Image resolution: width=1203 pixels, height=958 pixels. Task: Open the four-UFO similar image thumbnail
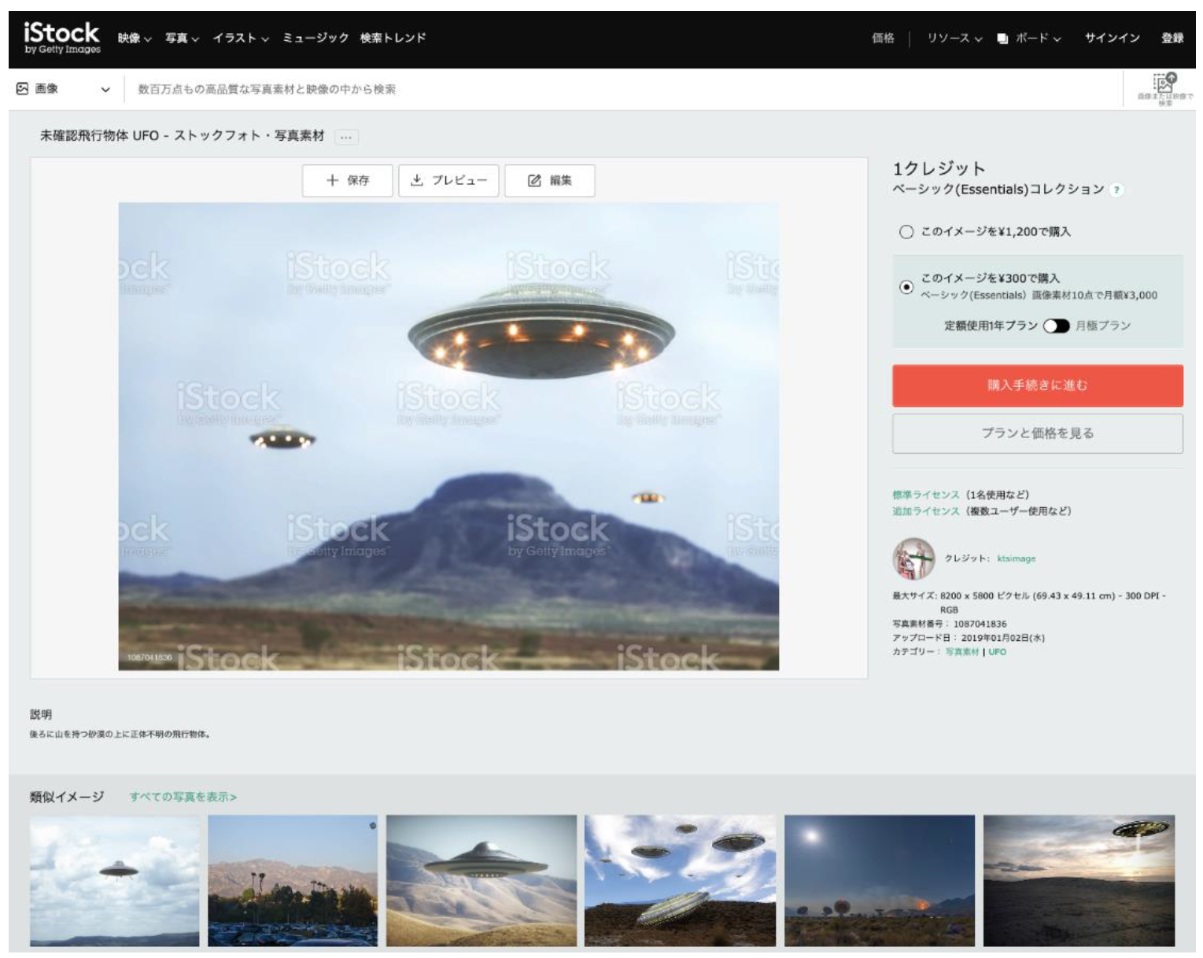click(x=680, y=880)
